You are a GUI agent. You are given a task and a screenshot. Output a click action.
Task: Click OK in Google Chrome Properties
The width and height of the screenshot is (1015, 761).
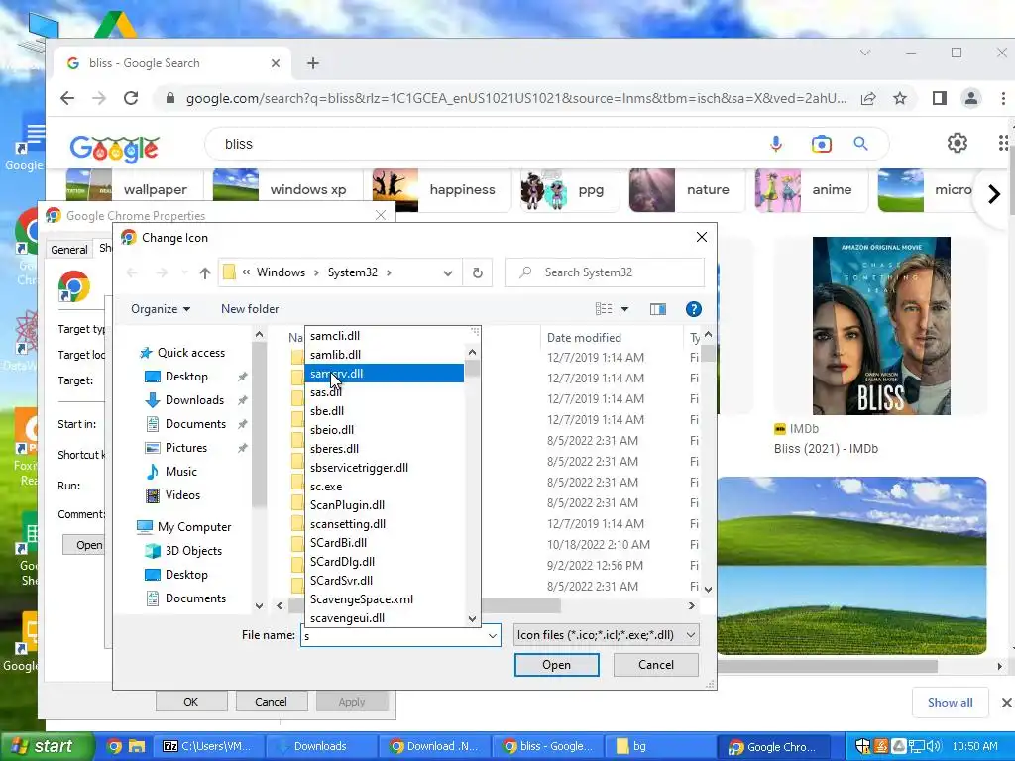tap(191, 702)
